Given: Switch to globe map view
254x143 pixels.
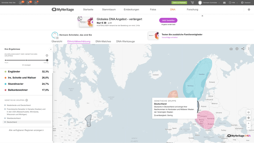Looking at the screenshot, I should pos(248,118).
